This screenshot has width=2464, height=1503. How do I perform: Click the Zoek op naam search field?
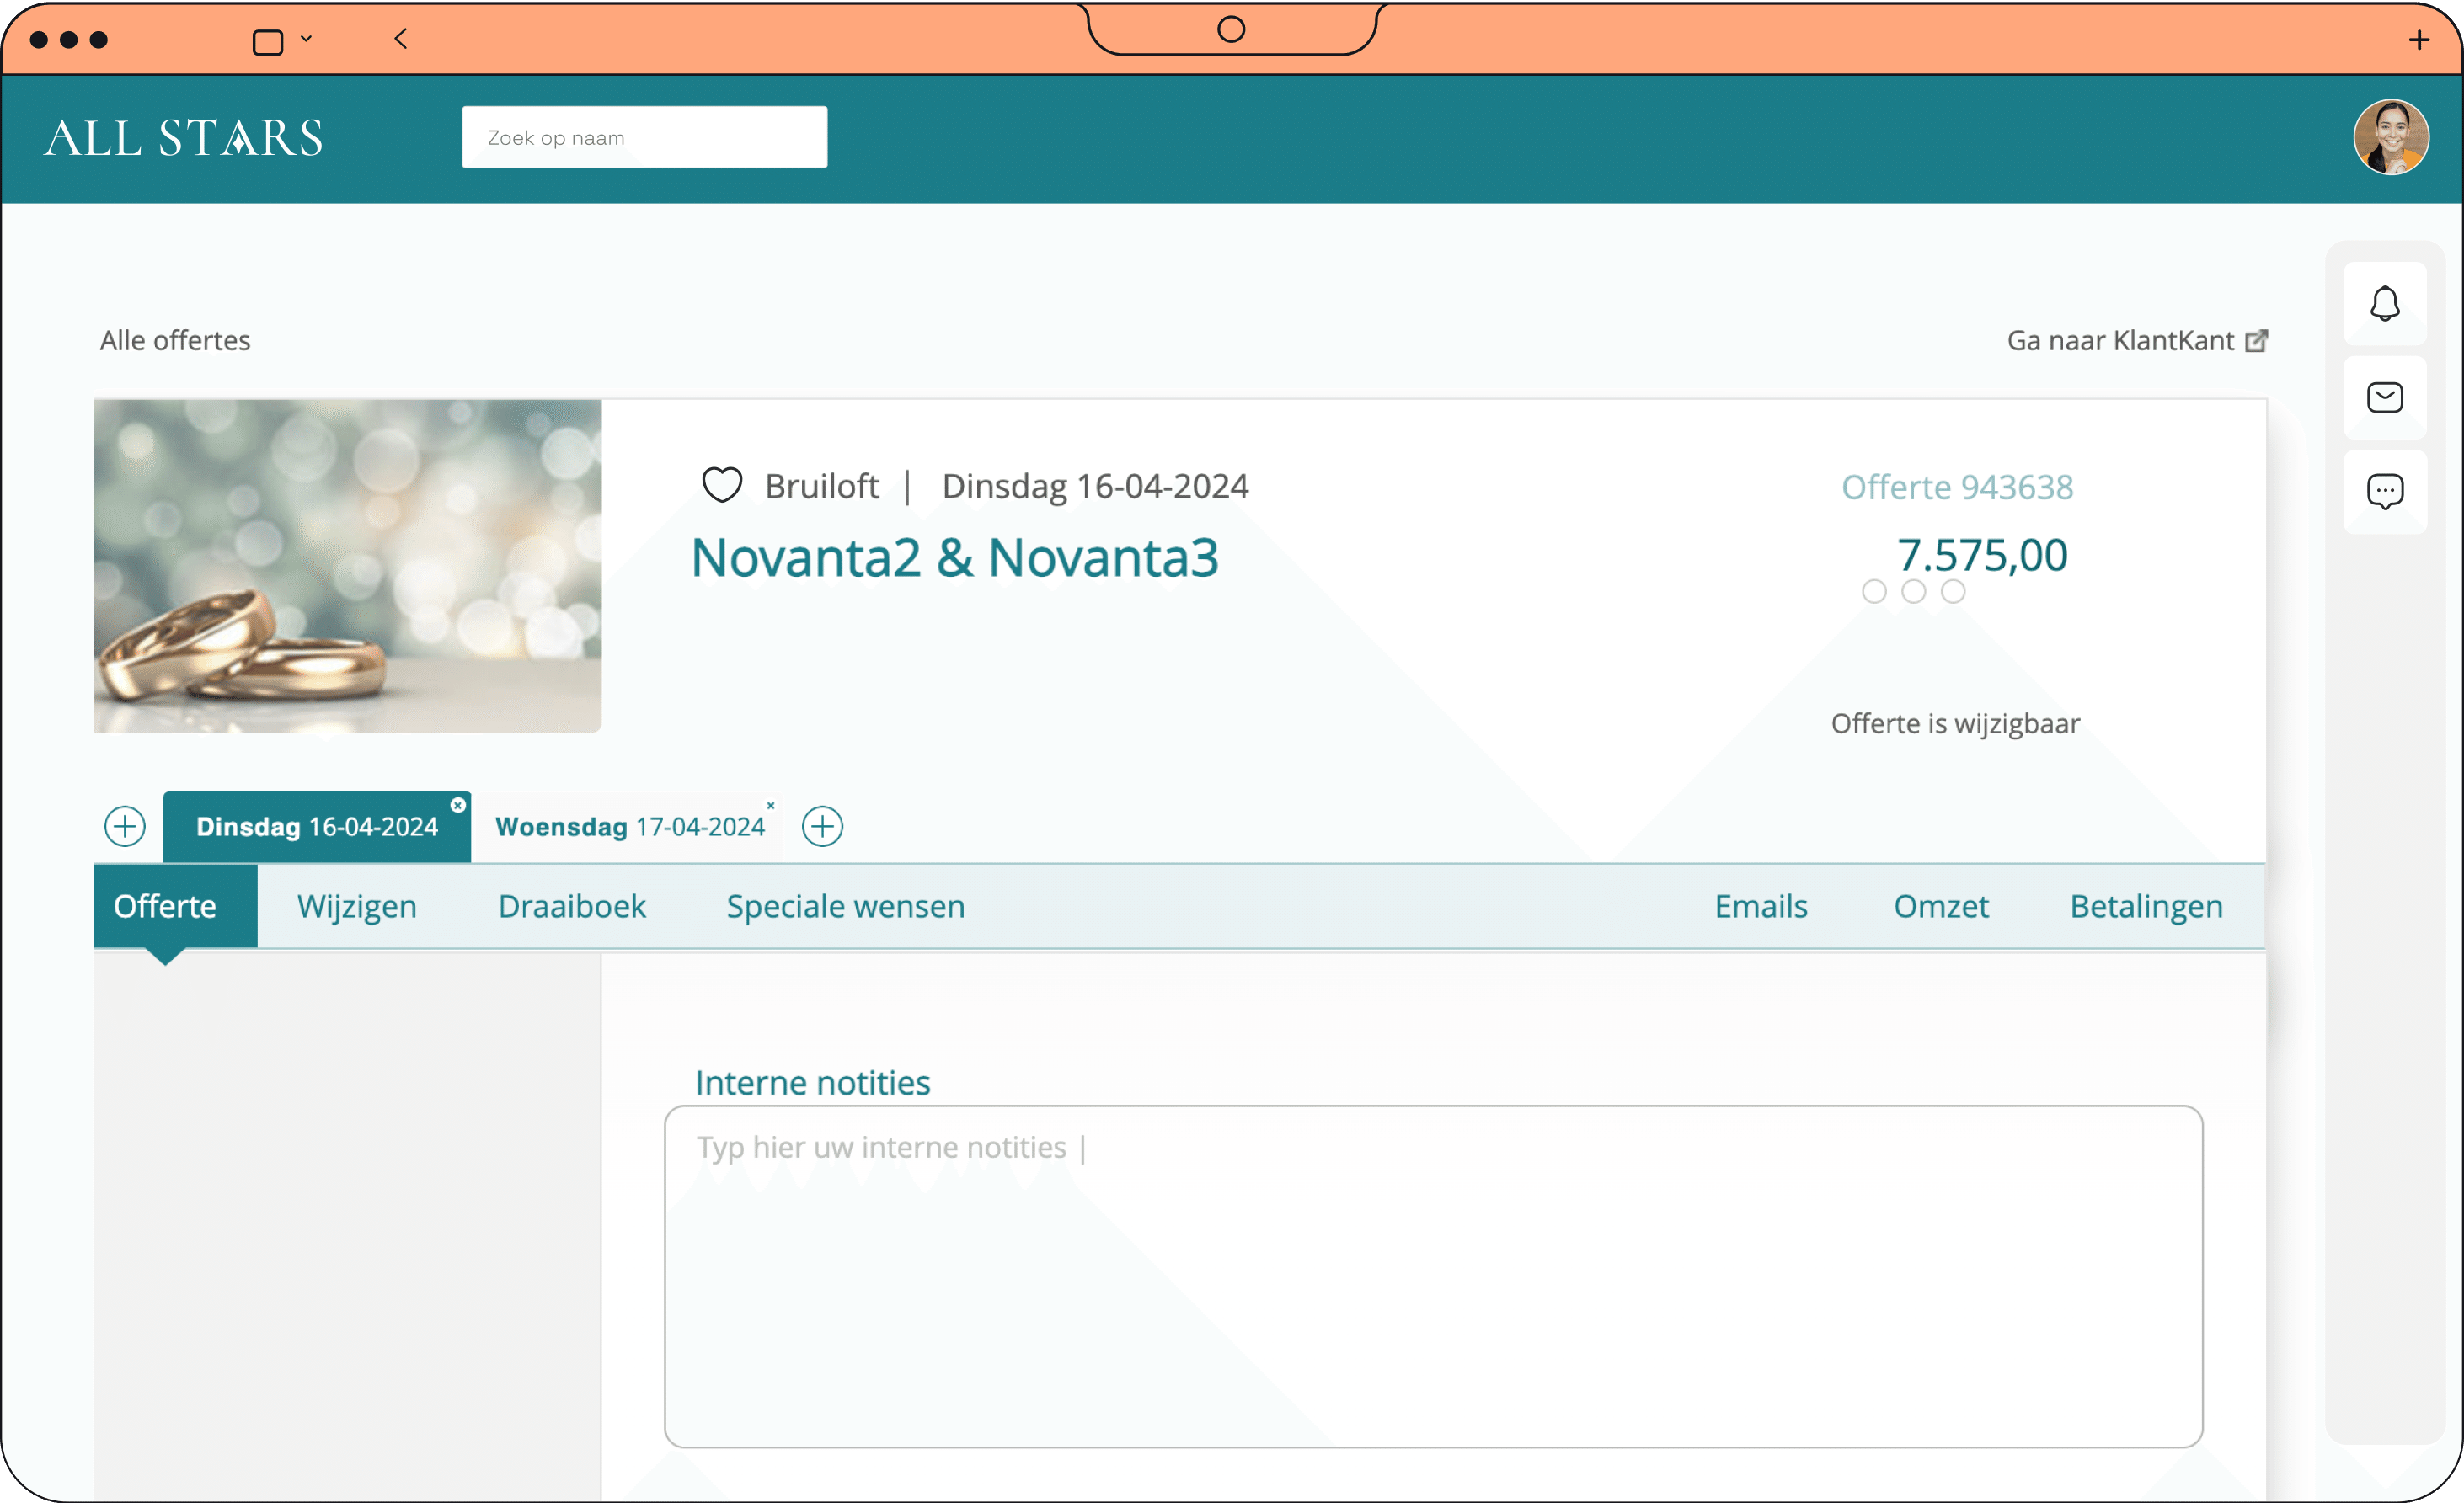[x=644, y=137]
